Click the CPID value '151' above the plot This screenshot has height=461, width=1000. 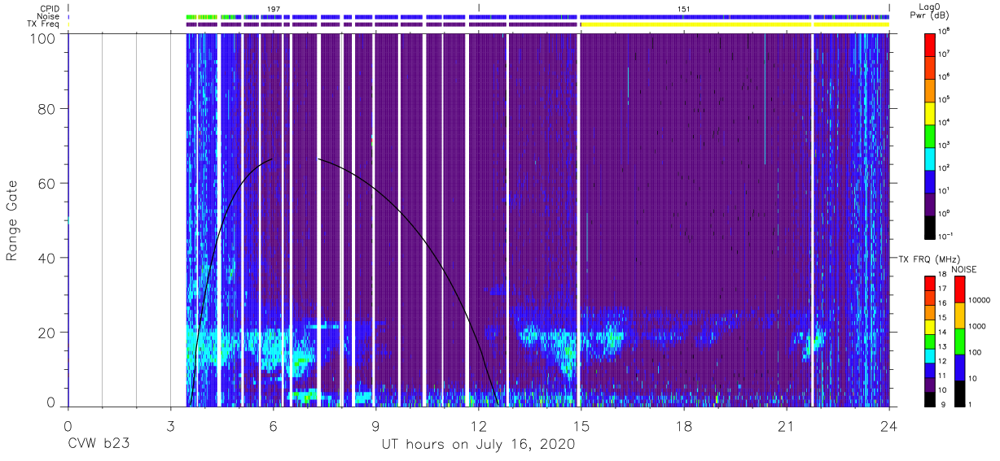coord(684,8)
